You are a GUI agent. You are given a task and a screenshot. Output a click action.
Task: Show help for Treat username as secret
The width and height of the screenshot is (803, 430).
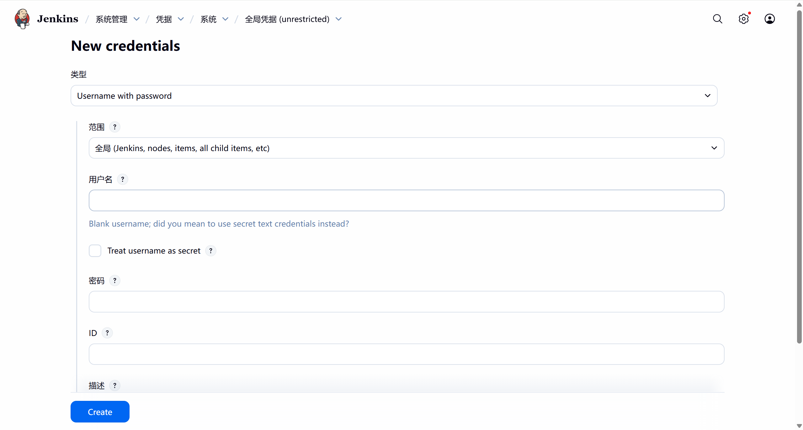(211, 251)
